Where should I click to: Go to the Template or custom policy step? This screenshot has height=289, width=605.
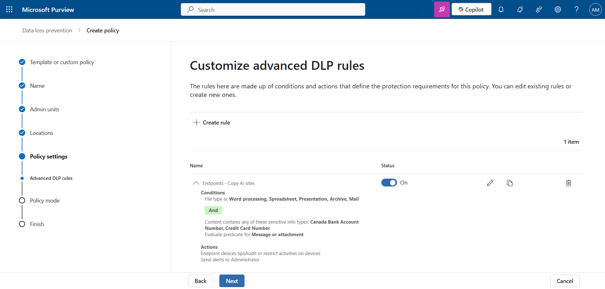[x=62, y=62]
